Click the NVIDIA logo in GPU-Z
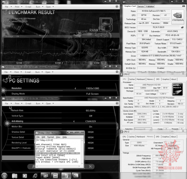The width and height of the screenshot is (187, 179). click(178, 17)
